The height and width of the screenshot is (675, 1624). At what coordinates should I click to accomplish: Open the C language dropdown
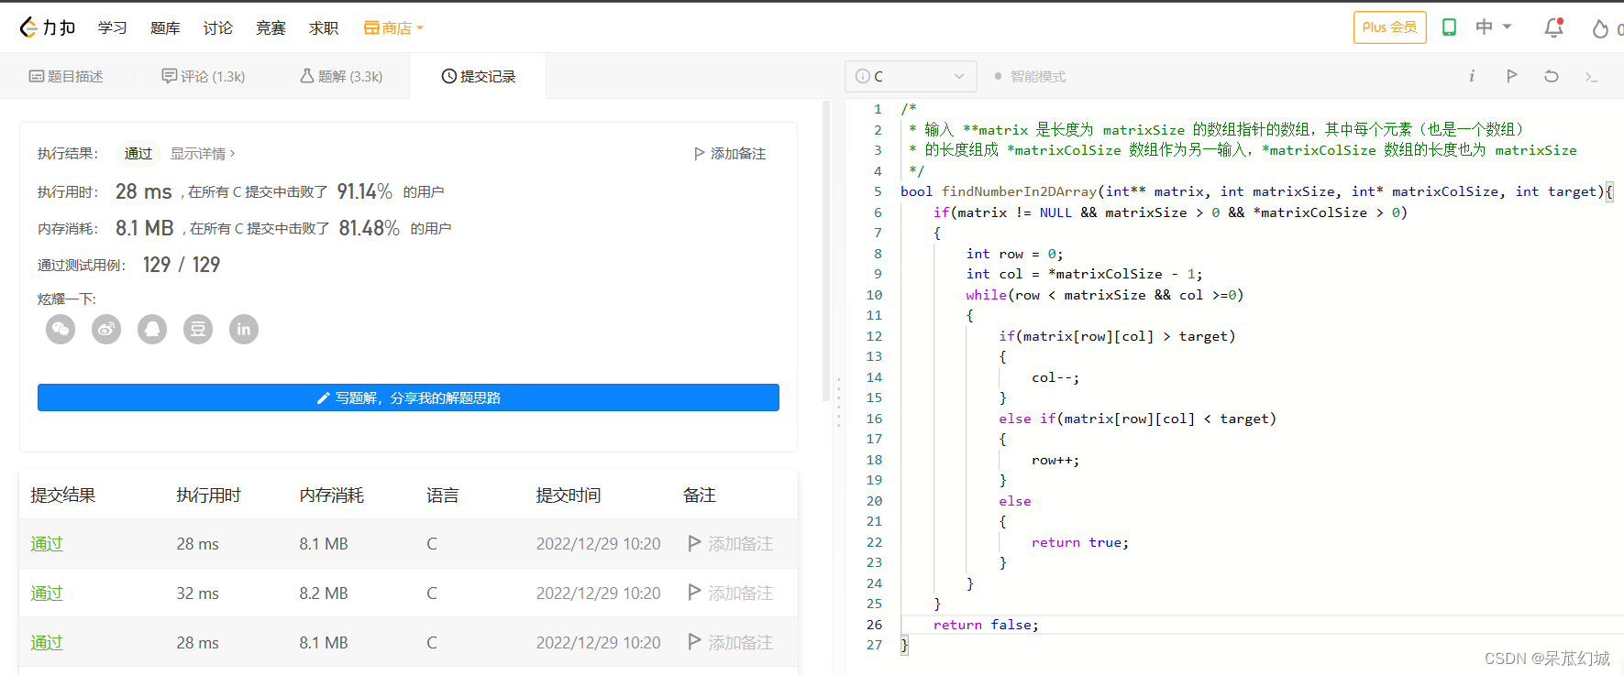click(910, 76)
